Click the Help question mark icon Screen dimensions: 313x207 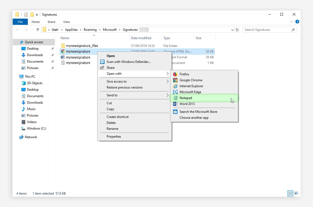(297, 22)
